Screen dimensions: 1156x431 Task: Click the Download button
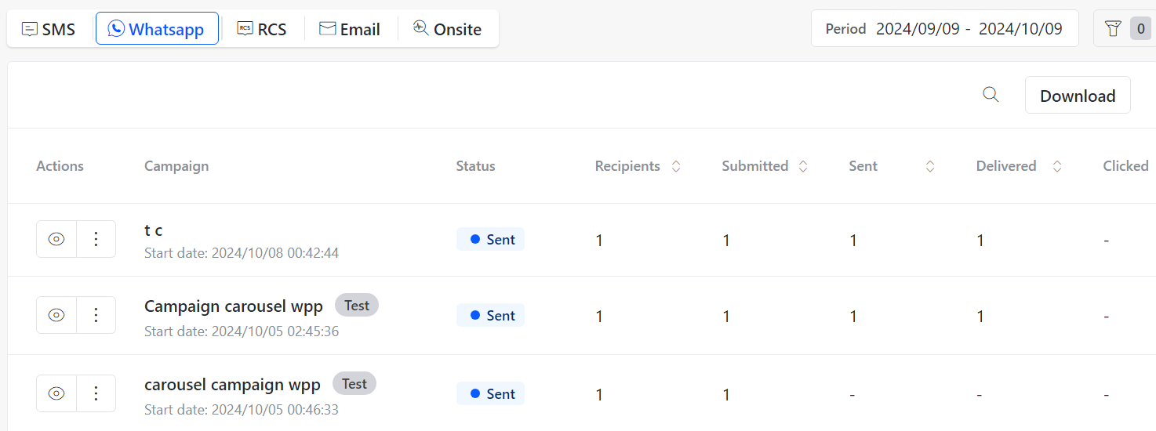click(1078, 95)
